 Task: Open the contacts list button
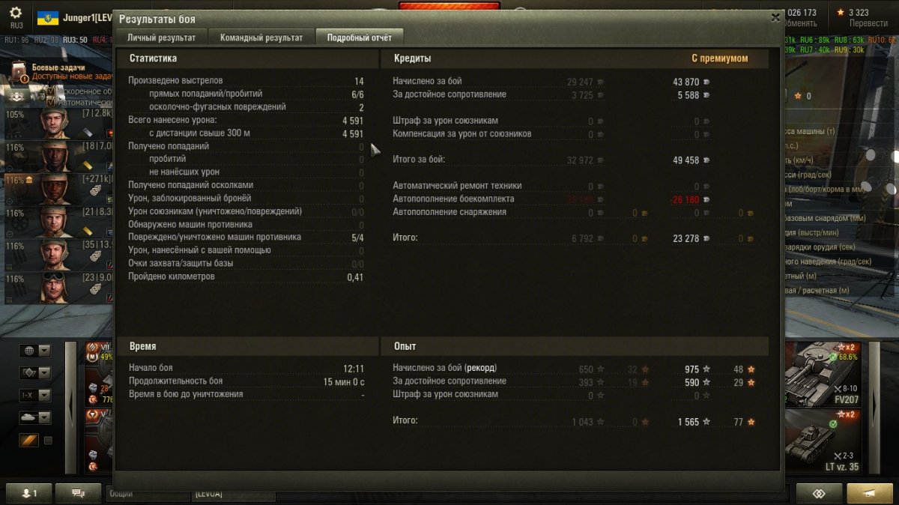[x=31, y=493]
